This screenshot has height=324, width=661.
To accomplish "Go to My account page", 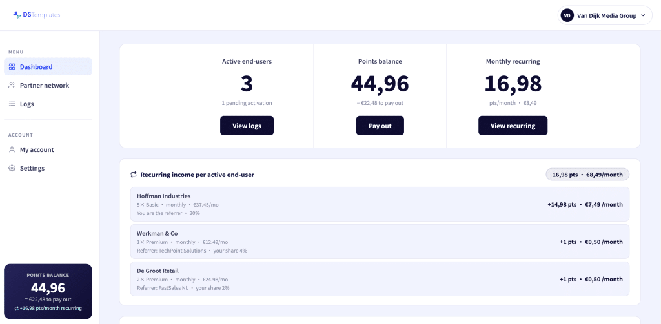I will (x=48, y=149).
